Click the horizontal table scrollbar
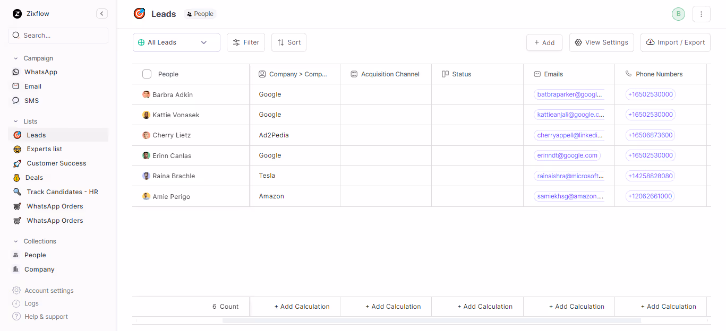Screen dimensions: 726x331 click(x=431, y=320)
